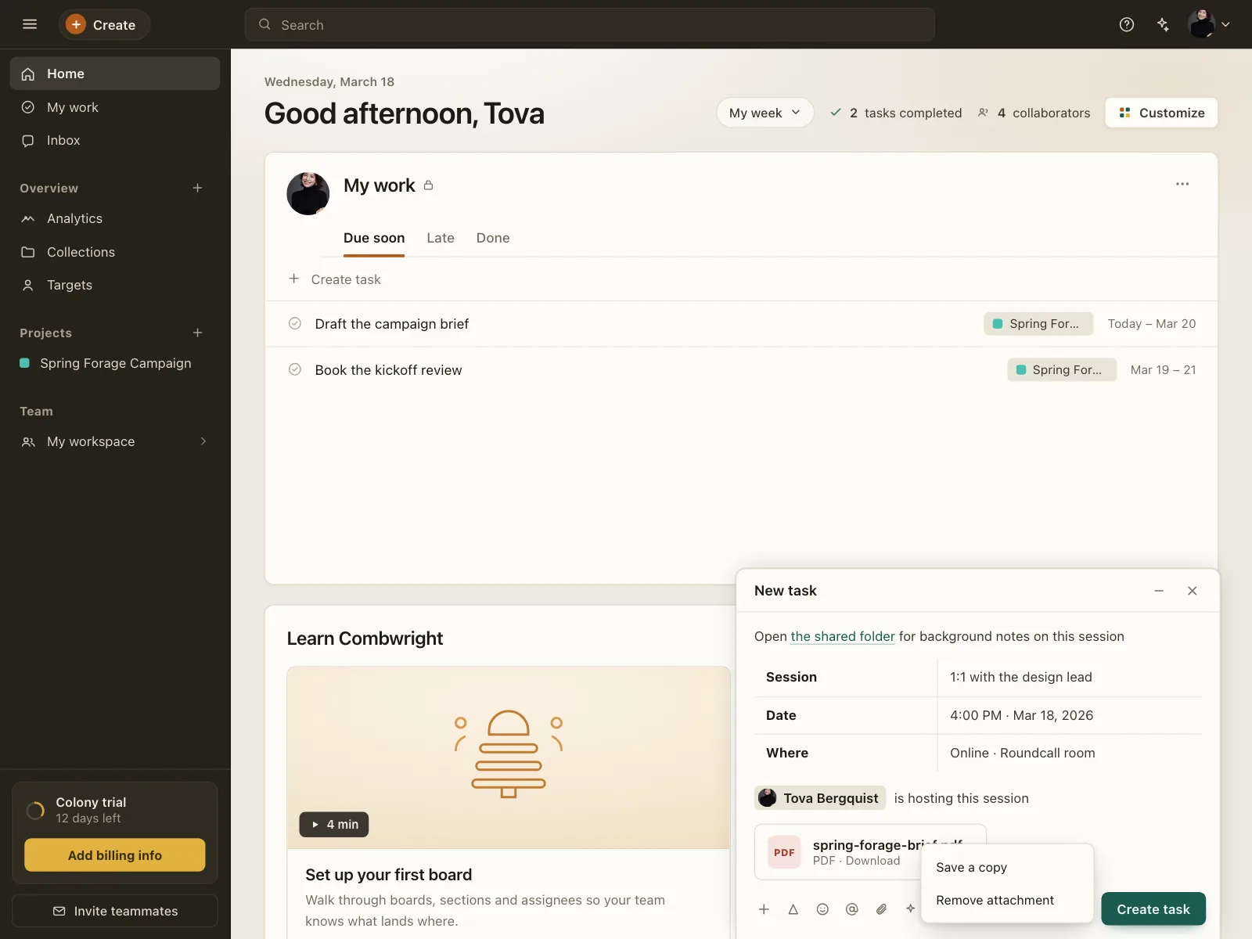This screenshot has width=1252, height=939.
Task: Open the user avatar account menu
Action: 1209,24
